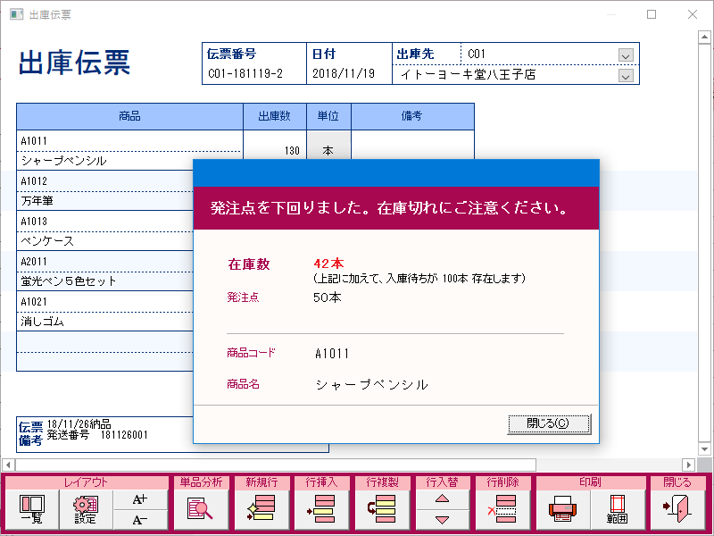Open the 設定 layout settings

tap(86, 509)
